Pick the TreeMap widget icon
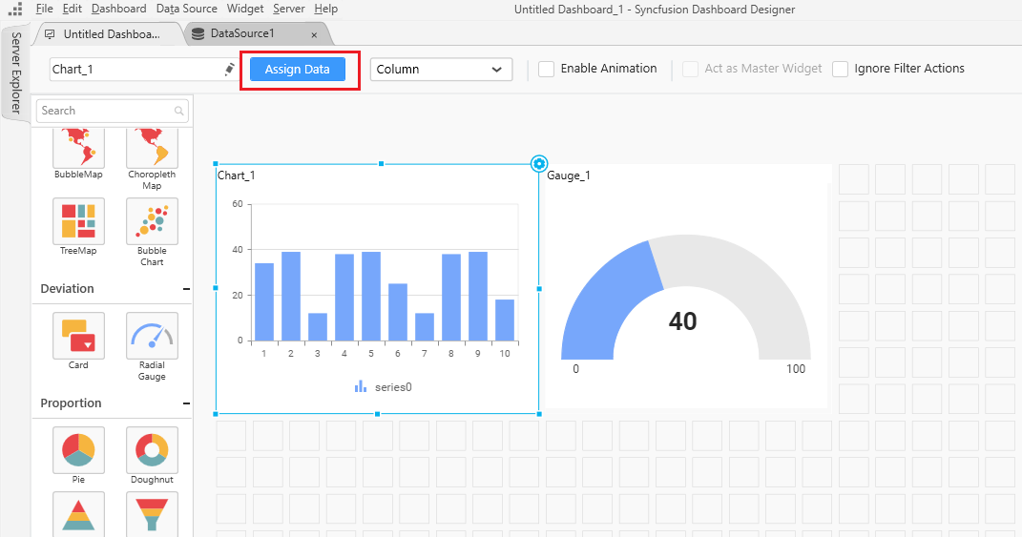This screenshot has width=1022, height=537. pyautogui.click(x=78, y=221)
